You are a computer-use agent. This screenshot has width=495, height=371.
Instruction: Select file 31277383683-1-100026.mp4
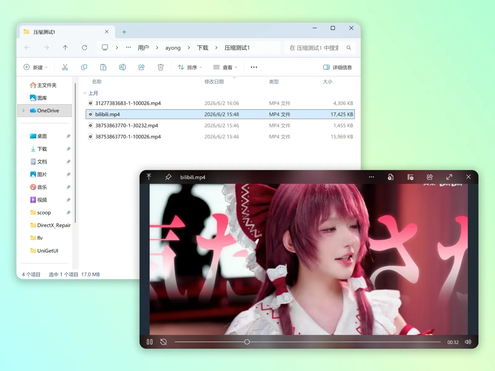click(220, 103)
